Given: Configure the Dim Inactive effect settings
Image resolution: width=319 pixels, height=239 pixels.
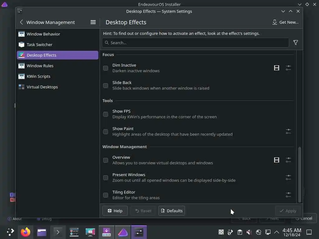Looking at the screenshot, I should (288, 68).
